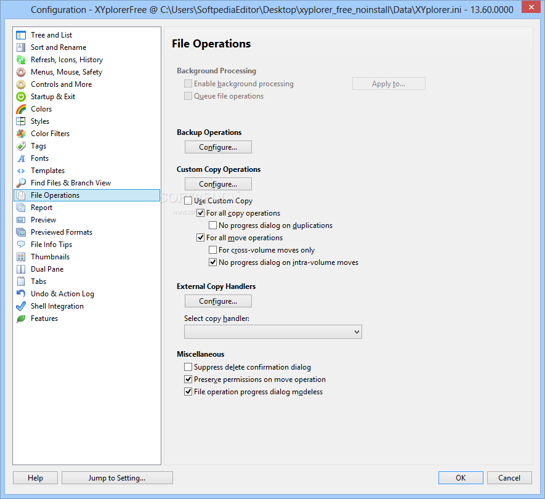Screen dimensions: 545x499
Task: Uncheck File operation progress dialog modeless
Action: (188, 392)
